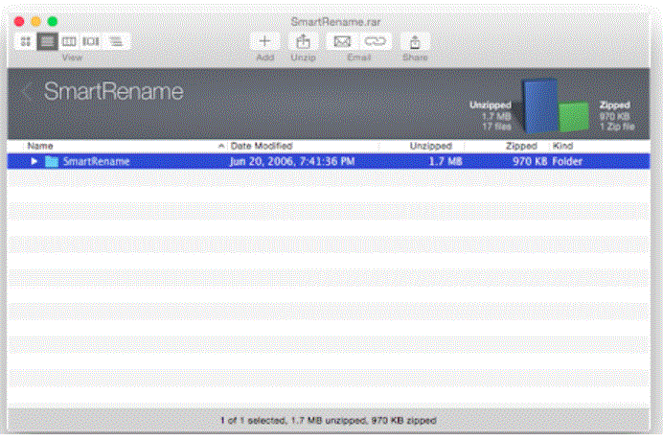Zoom window with green button
Image resolution: width=663 pixels, height=441 pixels.
(x=53, y=21)
